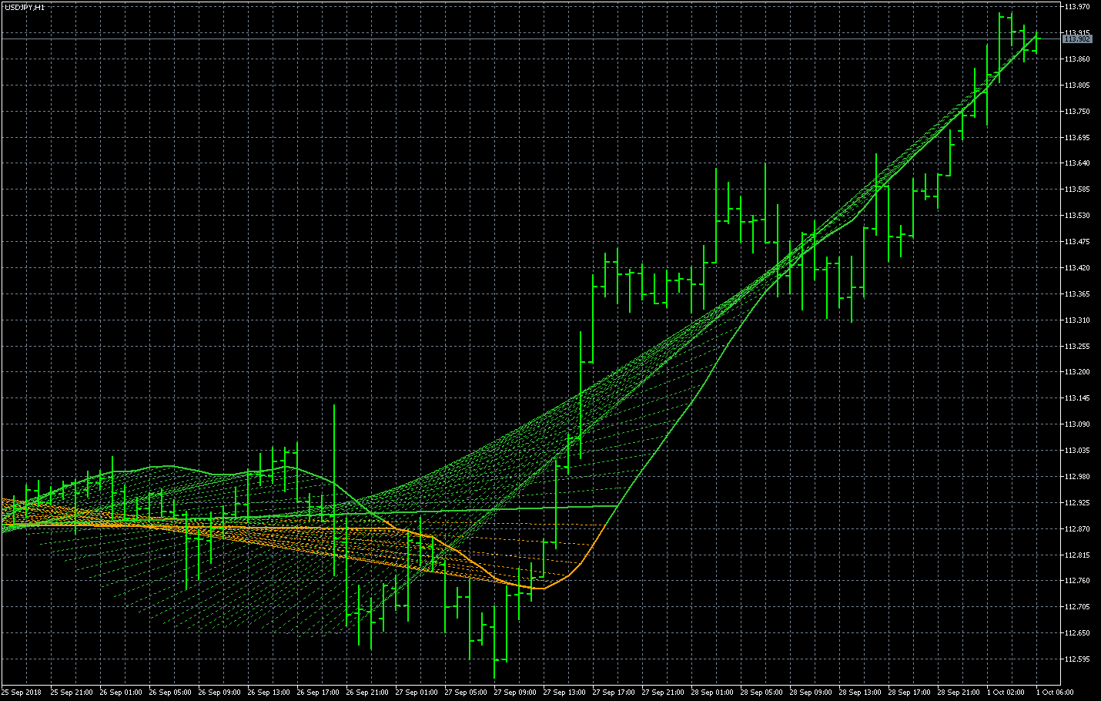Click price level 112.925 on the axis
Viewport: 1101px width, 701px height.
click(x=1078, y=503)
